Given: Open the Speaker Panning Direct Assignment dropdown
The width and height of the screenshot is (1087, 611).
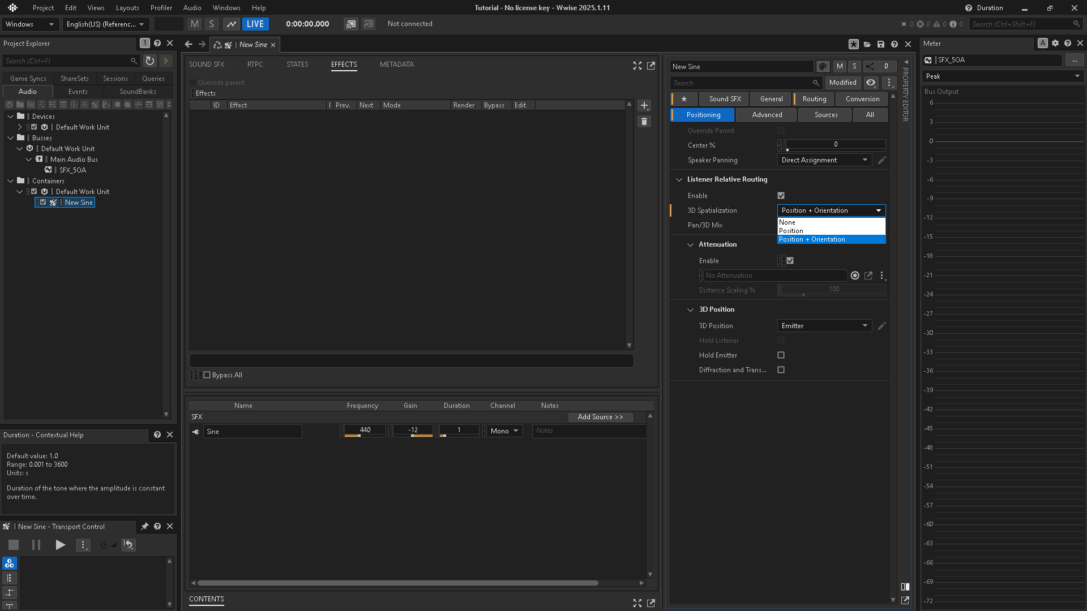Looking at the screenshot, I should tap(824, 160).
